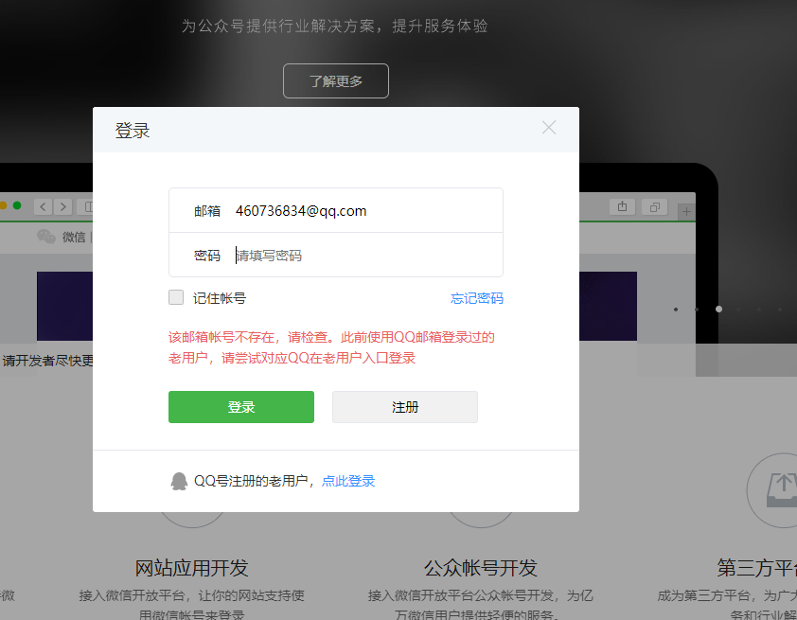Click the QQ penguin icon

coord(179,481)
